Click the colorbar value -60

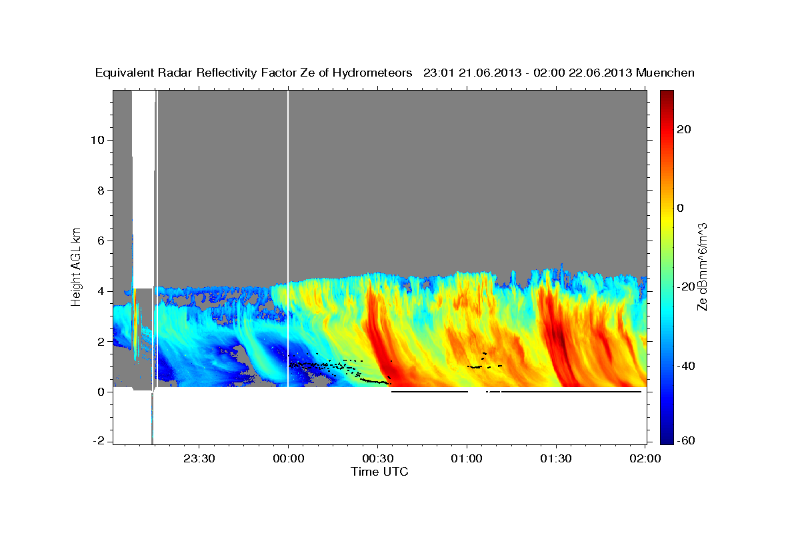pos(686,440)
